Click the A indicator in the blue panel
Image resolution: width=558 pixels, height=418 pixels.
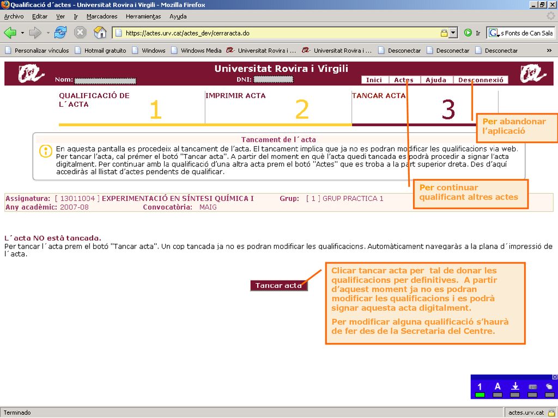[x=498, y=390]
